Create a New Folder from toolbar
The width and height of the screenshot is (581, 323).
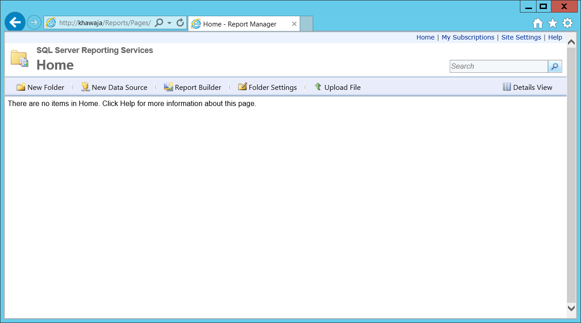(40, 87)
